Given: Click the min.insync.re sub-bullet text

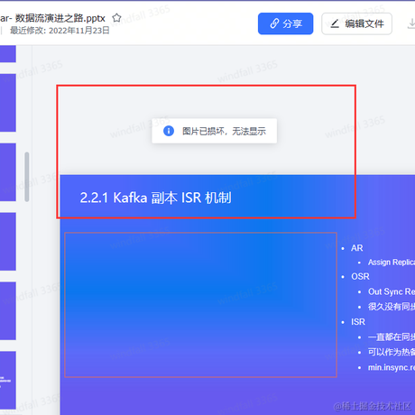Looking at the screenshot, I should tap(392, 367).
